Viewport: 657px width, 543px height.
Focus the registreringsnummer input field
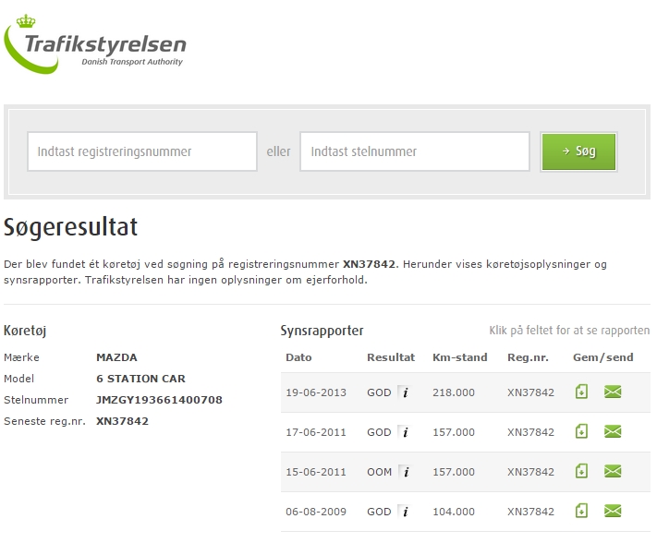(141, 151)
